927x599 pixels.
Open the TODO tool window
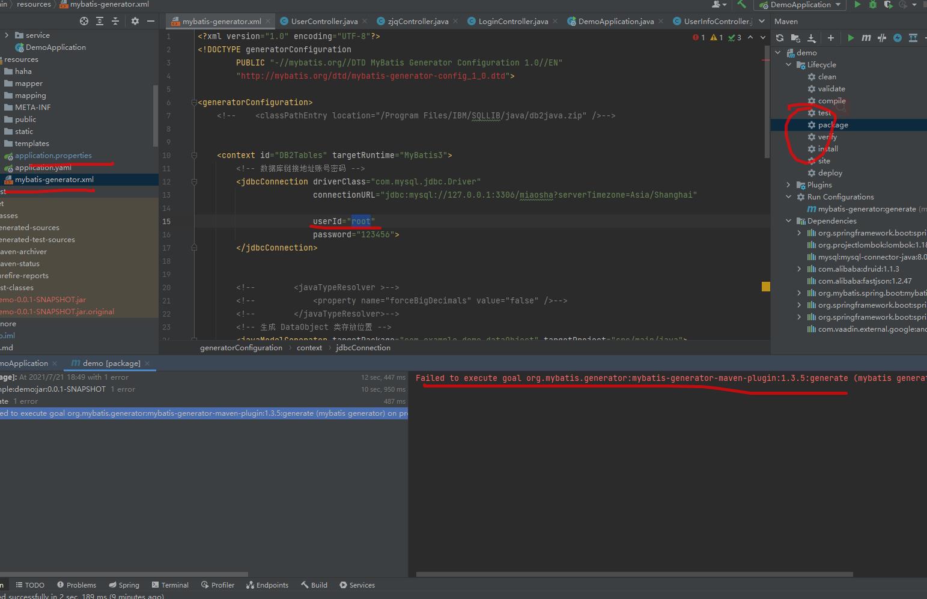30,585
